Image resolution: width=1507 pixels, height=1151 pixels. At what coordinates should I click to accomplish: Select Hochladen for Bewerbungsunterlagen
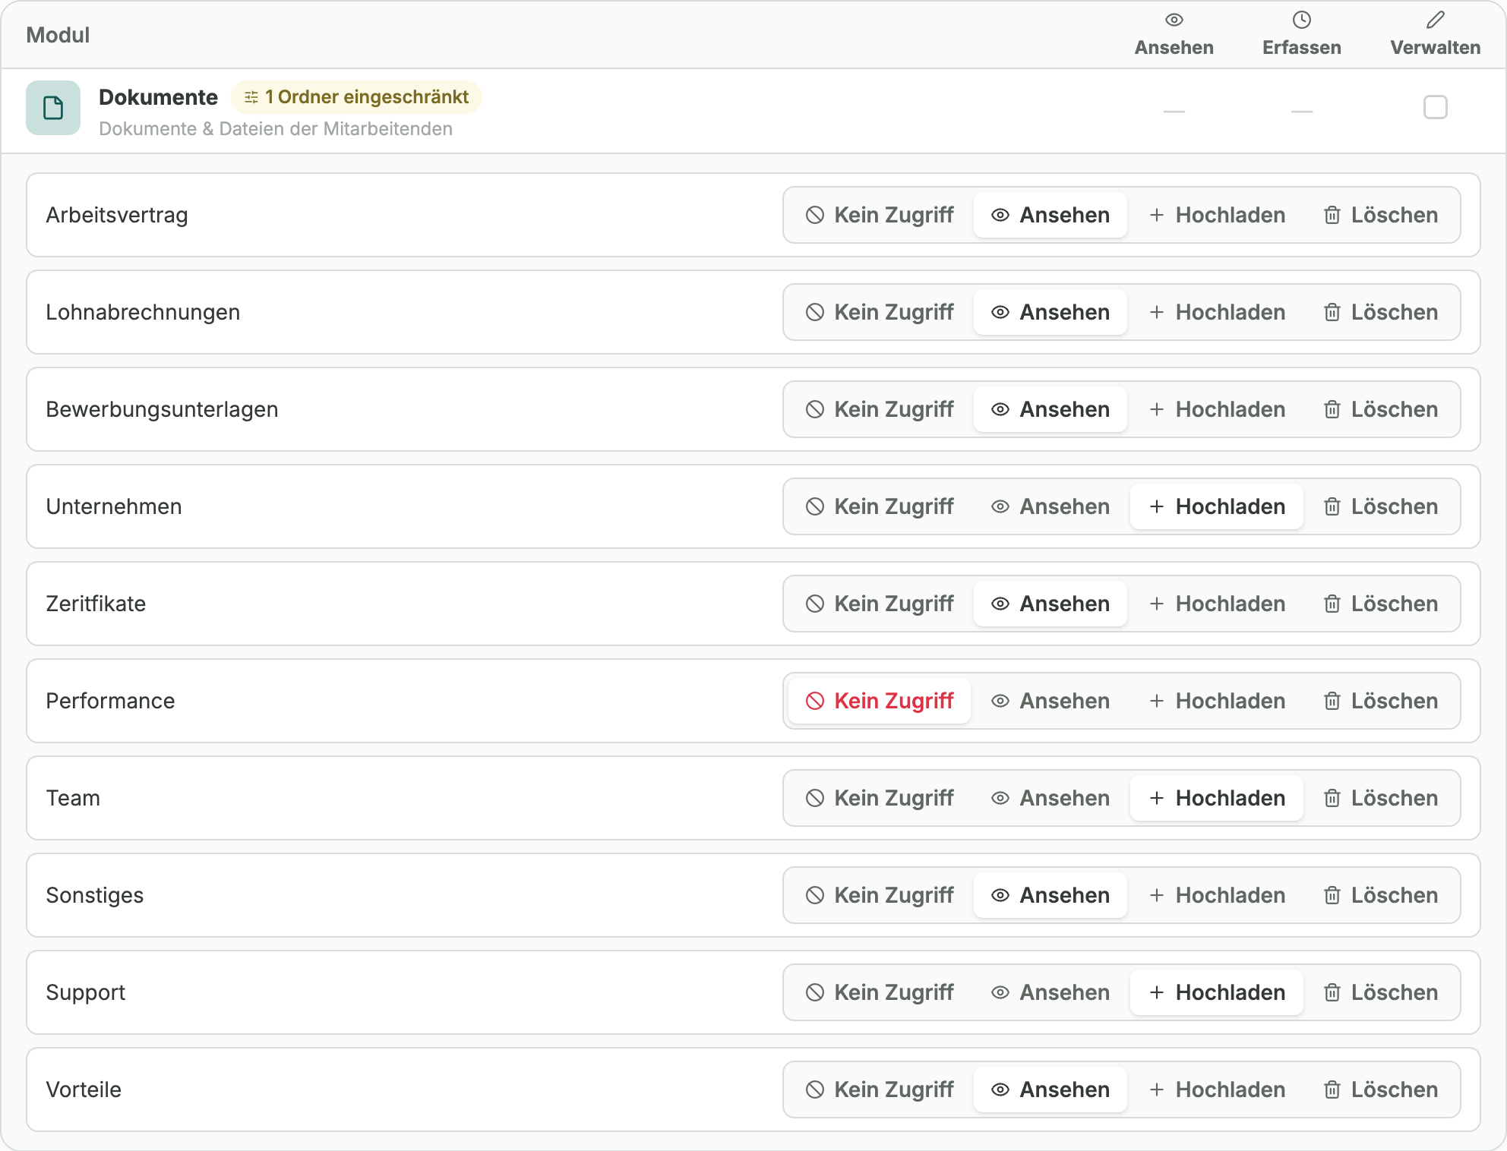coord(1217,409)
